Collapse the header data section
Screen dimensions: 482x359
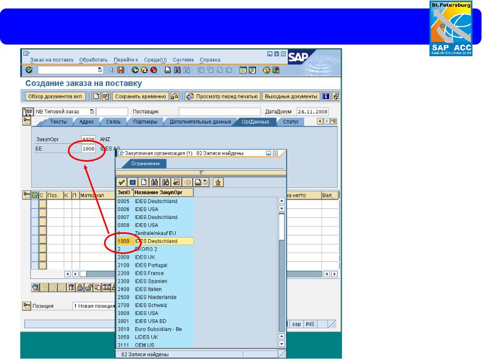pos(27,121)
